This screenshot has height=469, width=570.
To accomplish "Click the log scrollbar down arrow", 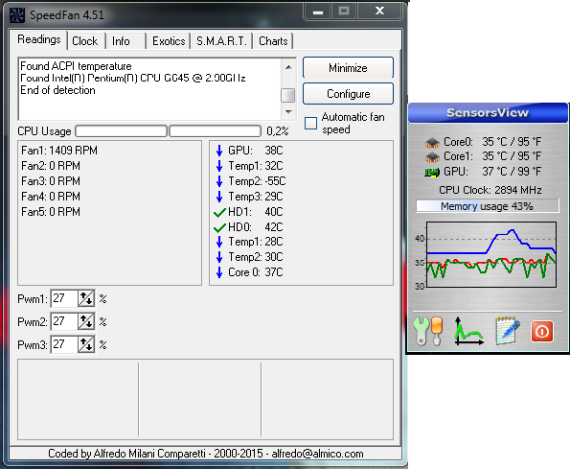I will tap(288, 111).
